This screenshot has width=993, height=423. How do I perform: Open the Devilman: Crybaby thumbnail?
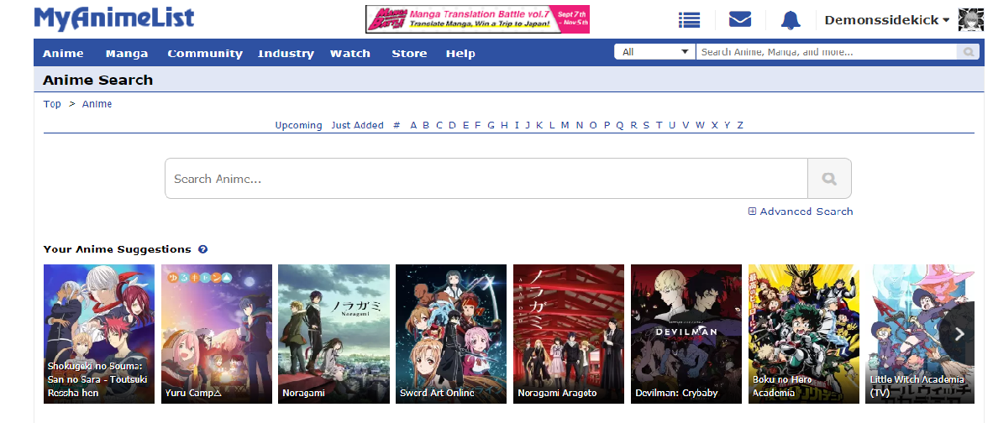point(686,334)
